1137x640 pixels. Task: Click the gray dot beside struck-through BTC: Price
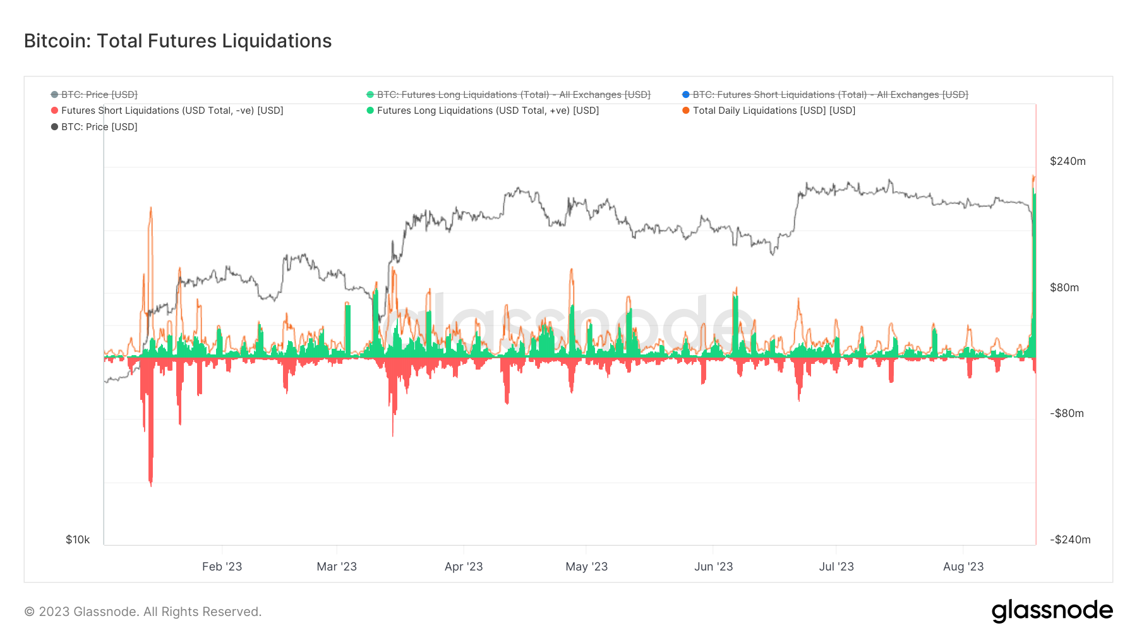click(54, 94)
